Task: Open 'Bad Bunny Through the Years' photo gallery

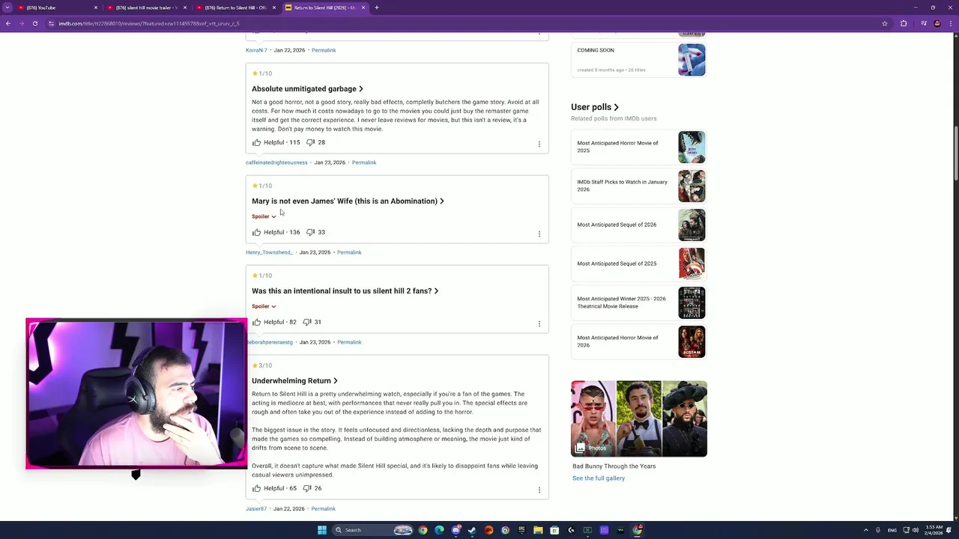Action: (x=639, y=418)
